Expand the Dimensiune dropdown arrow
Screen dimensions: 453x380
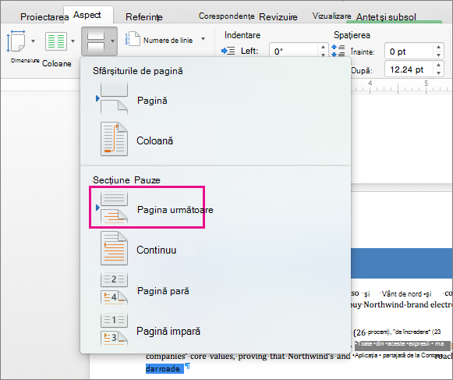pos(34,41)
